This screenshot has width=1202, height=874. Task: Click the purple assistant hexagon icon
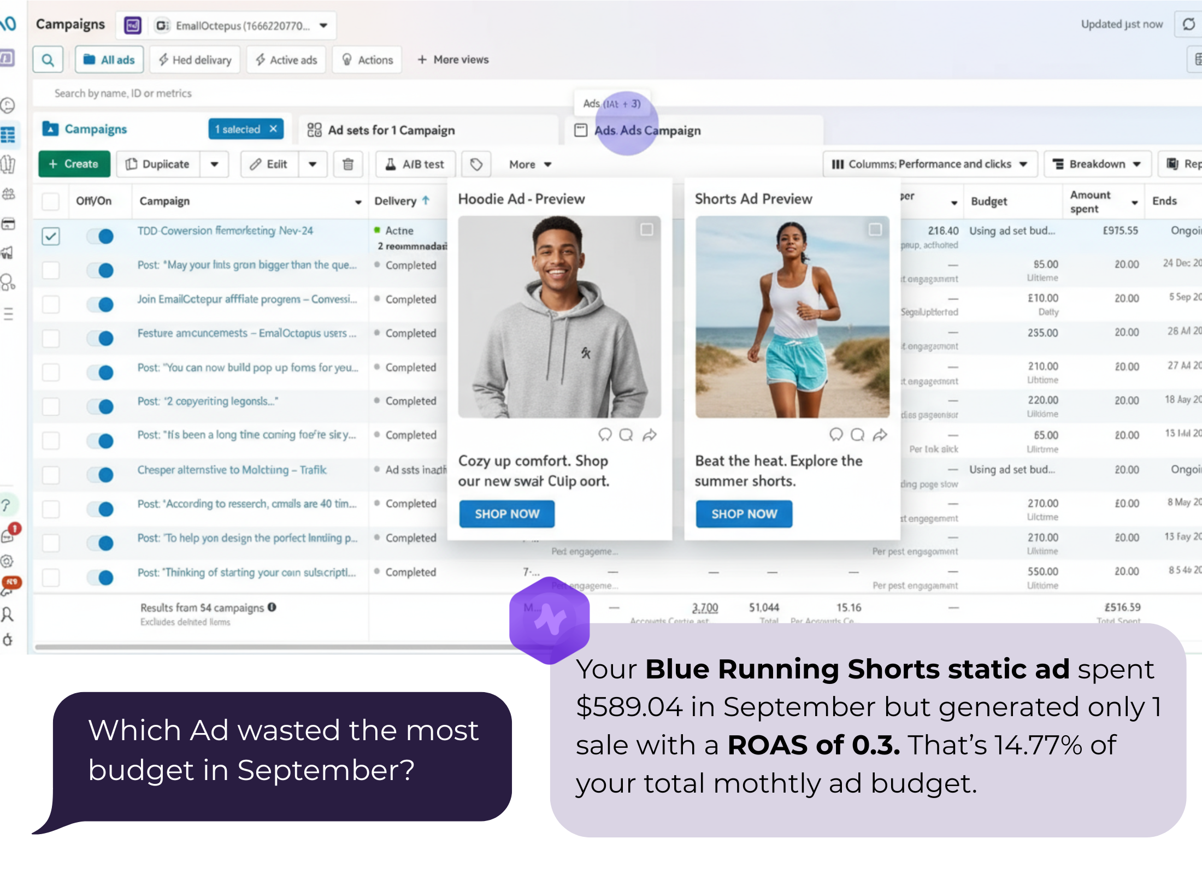point(549,619)
